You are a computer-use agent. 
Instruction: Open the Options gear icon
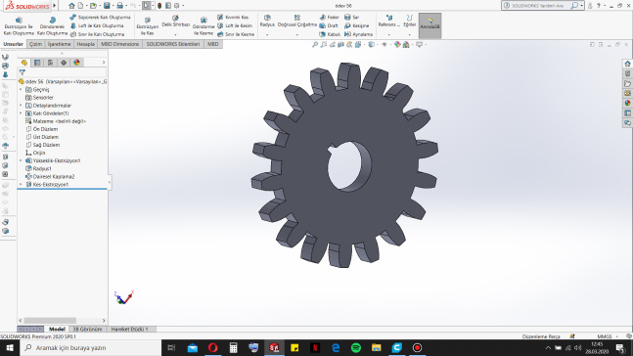point(177,6)
